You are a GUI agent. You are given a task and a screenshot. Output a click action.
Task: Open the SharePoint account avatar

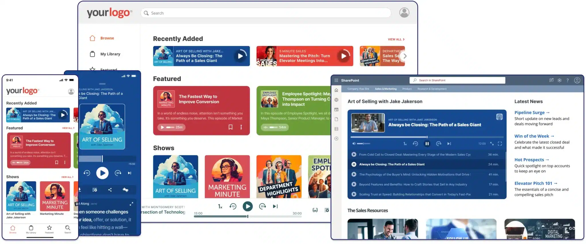577,80
